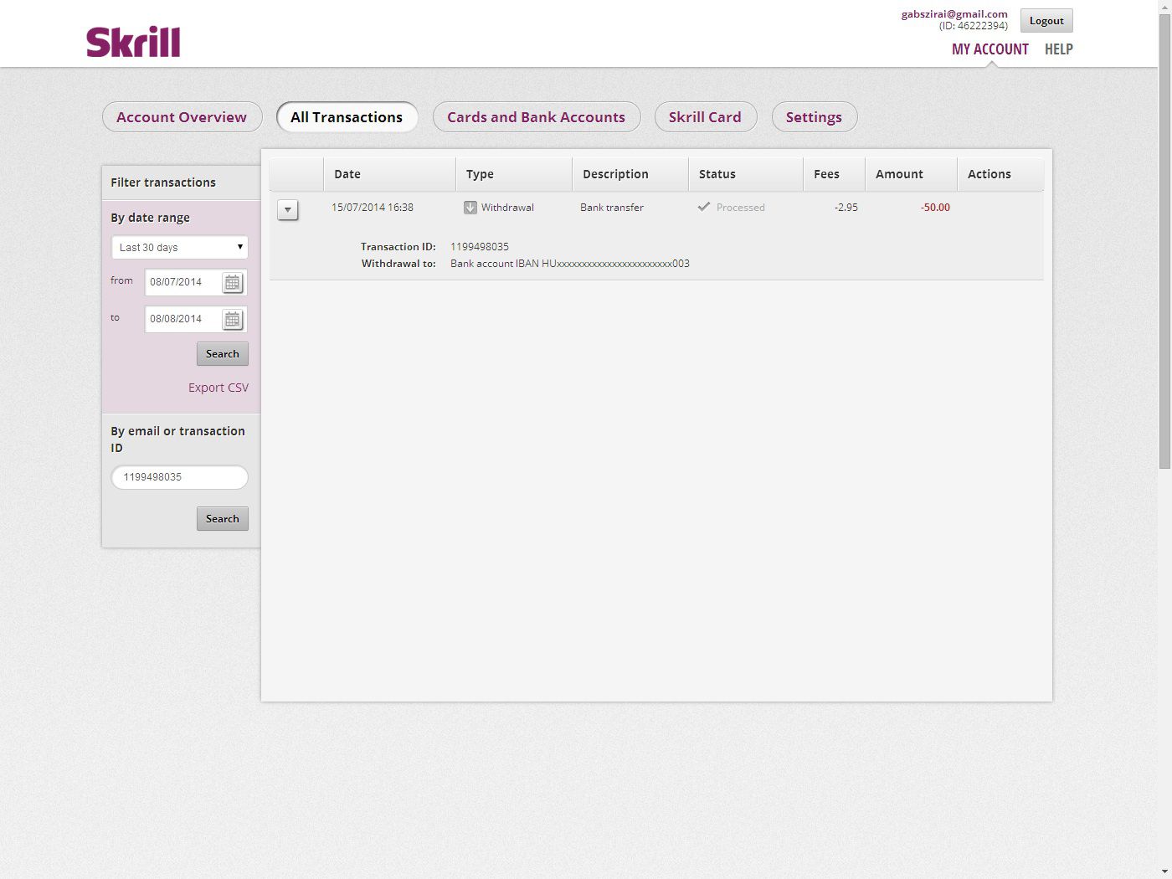The height and width of the screenshot is (879, 1172).
Task: Click the Status column header
Action: click(x=746, y=174)
